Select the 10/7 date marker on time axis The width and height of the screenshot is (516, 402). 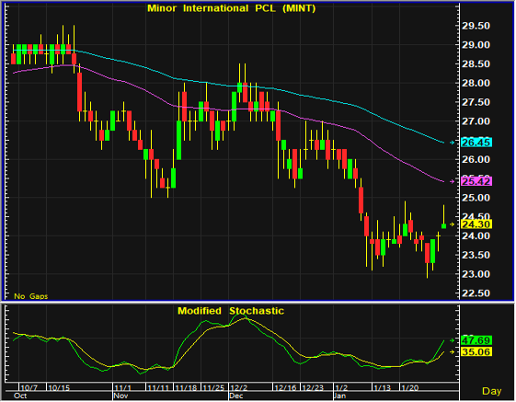tap(29, 388)
